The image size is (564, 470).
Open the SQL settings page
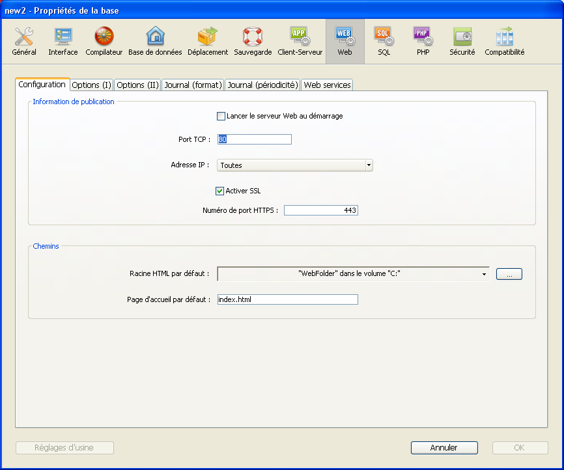384,41
